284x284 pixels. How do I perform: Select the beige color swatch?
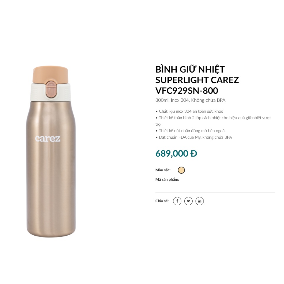[x=181, y=170]
